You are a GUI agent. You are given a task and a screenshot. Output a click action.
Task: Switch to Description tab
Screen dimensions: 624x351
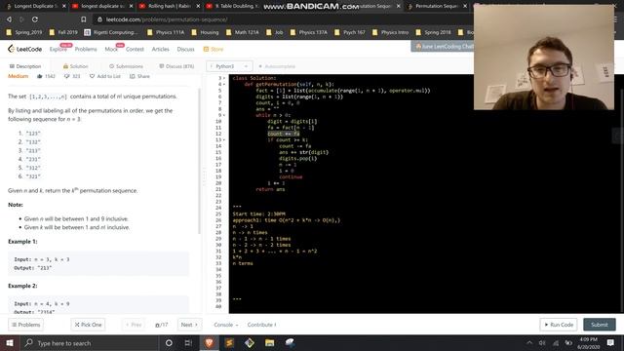pyautogui.click(x=25, y=66)
